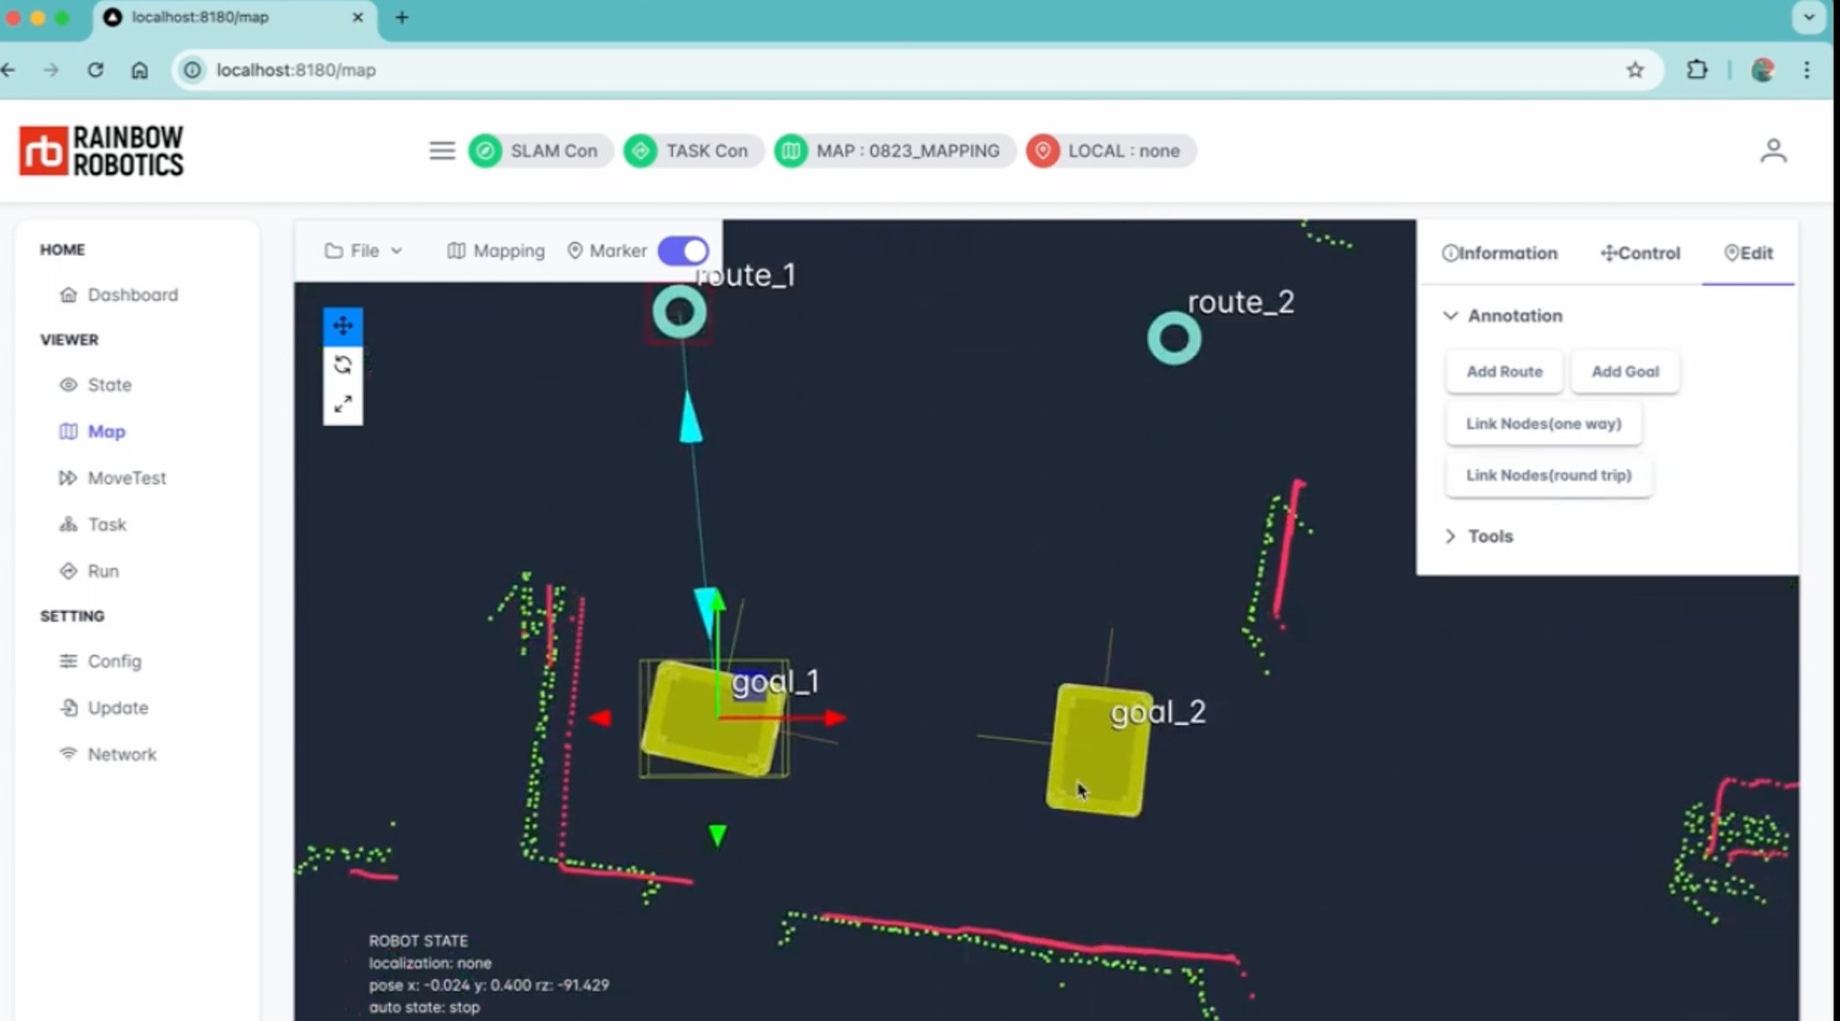Click Link Nodes(round trip) button
The height and width of the screenshot is (1021, 1840).
1548,475
